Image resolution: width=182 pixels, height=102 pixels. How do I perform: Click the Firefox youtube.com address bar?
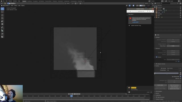click(x=138, y=11)
